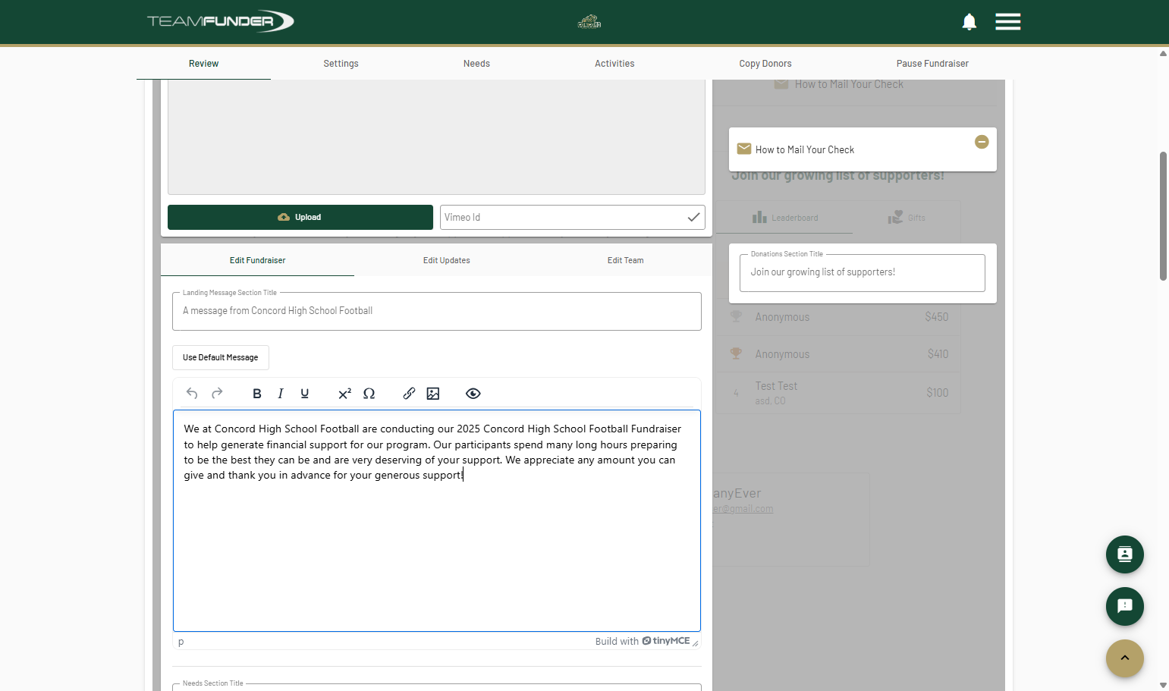Image resolution: width=1169 pixels, height=691 pixels.
Task: Click the scrollbar up arrow
Action: pos(1163,54)
